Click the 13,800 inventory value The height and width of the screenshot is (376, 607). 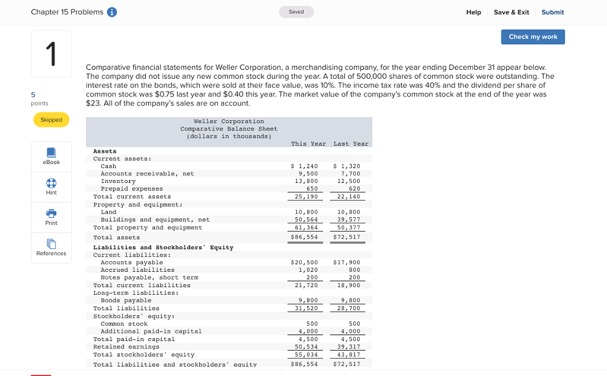pyautogui.click(x=306, y=181)
